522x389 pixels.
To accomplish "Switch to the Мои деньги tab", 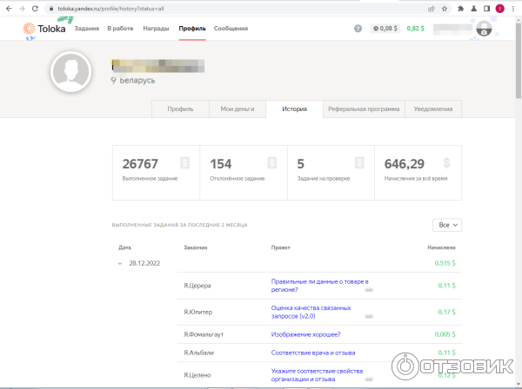I will [238, 109].
